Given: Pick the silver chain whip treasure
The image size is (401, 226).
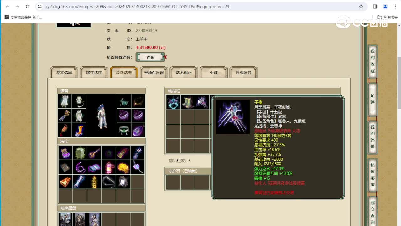Looking at the screenshot, I should [109, 182].
